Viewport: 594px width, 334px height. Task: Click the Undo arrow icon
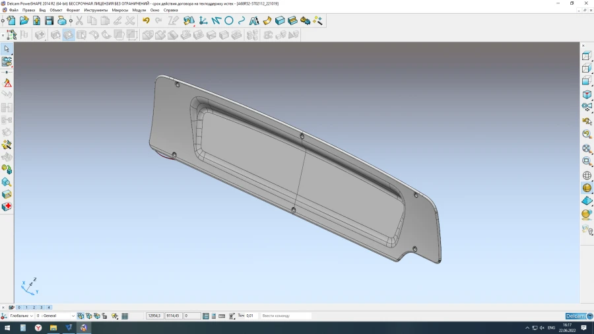[x=146, y=21]
